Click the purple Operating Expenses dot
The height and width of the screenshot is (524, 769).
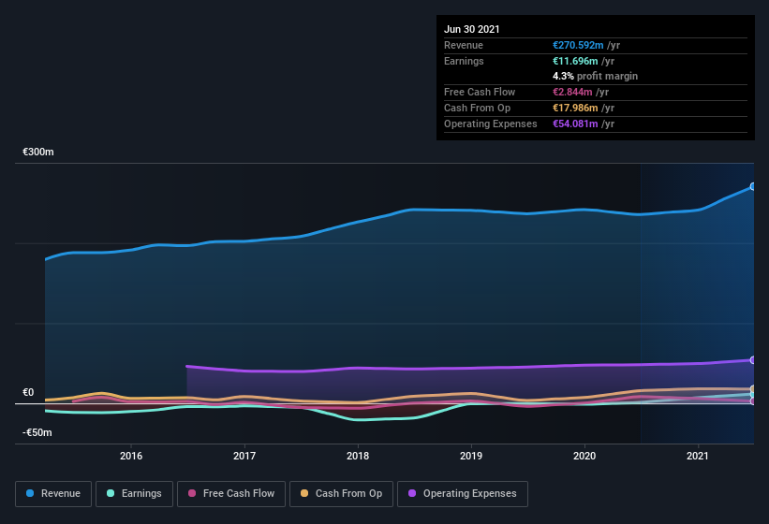click(x=413, y=493)
